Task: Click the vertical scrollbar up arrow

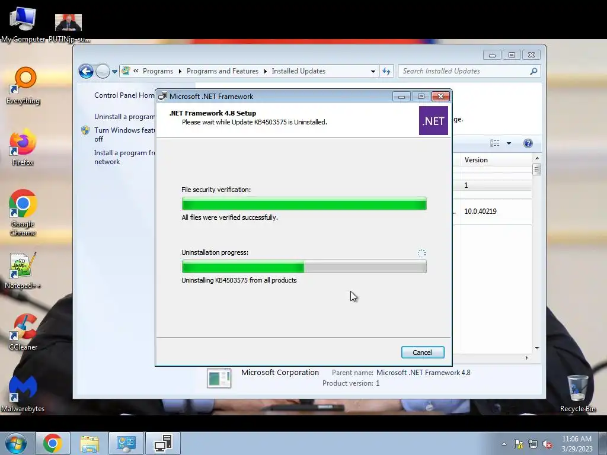Action: pos(537,158)
